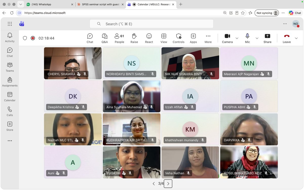Leave the meeting
304x190 pixels.
point(287,38)
